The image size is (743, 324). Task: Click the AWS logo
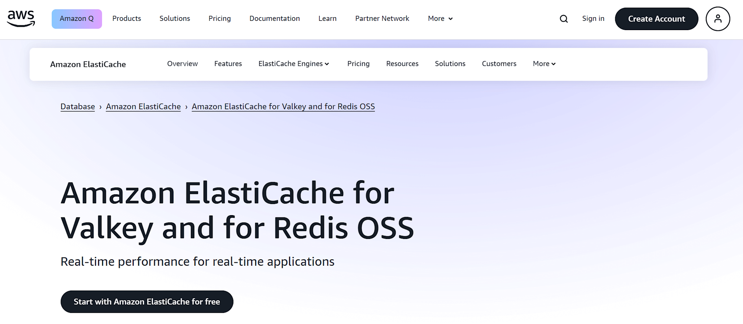[21, 19]
